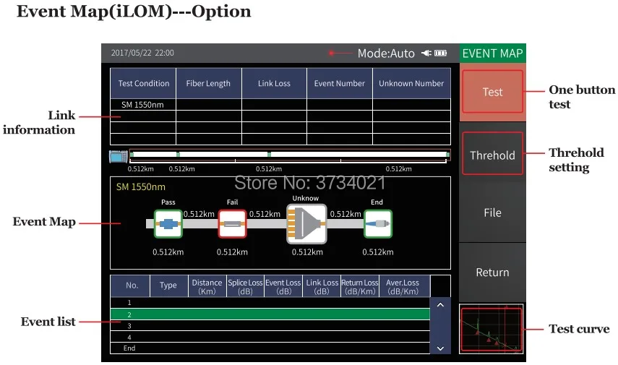The image size is (618, 365).
Task: Click the SM 1550nm cell in link table
Action: tap(142, 105)
